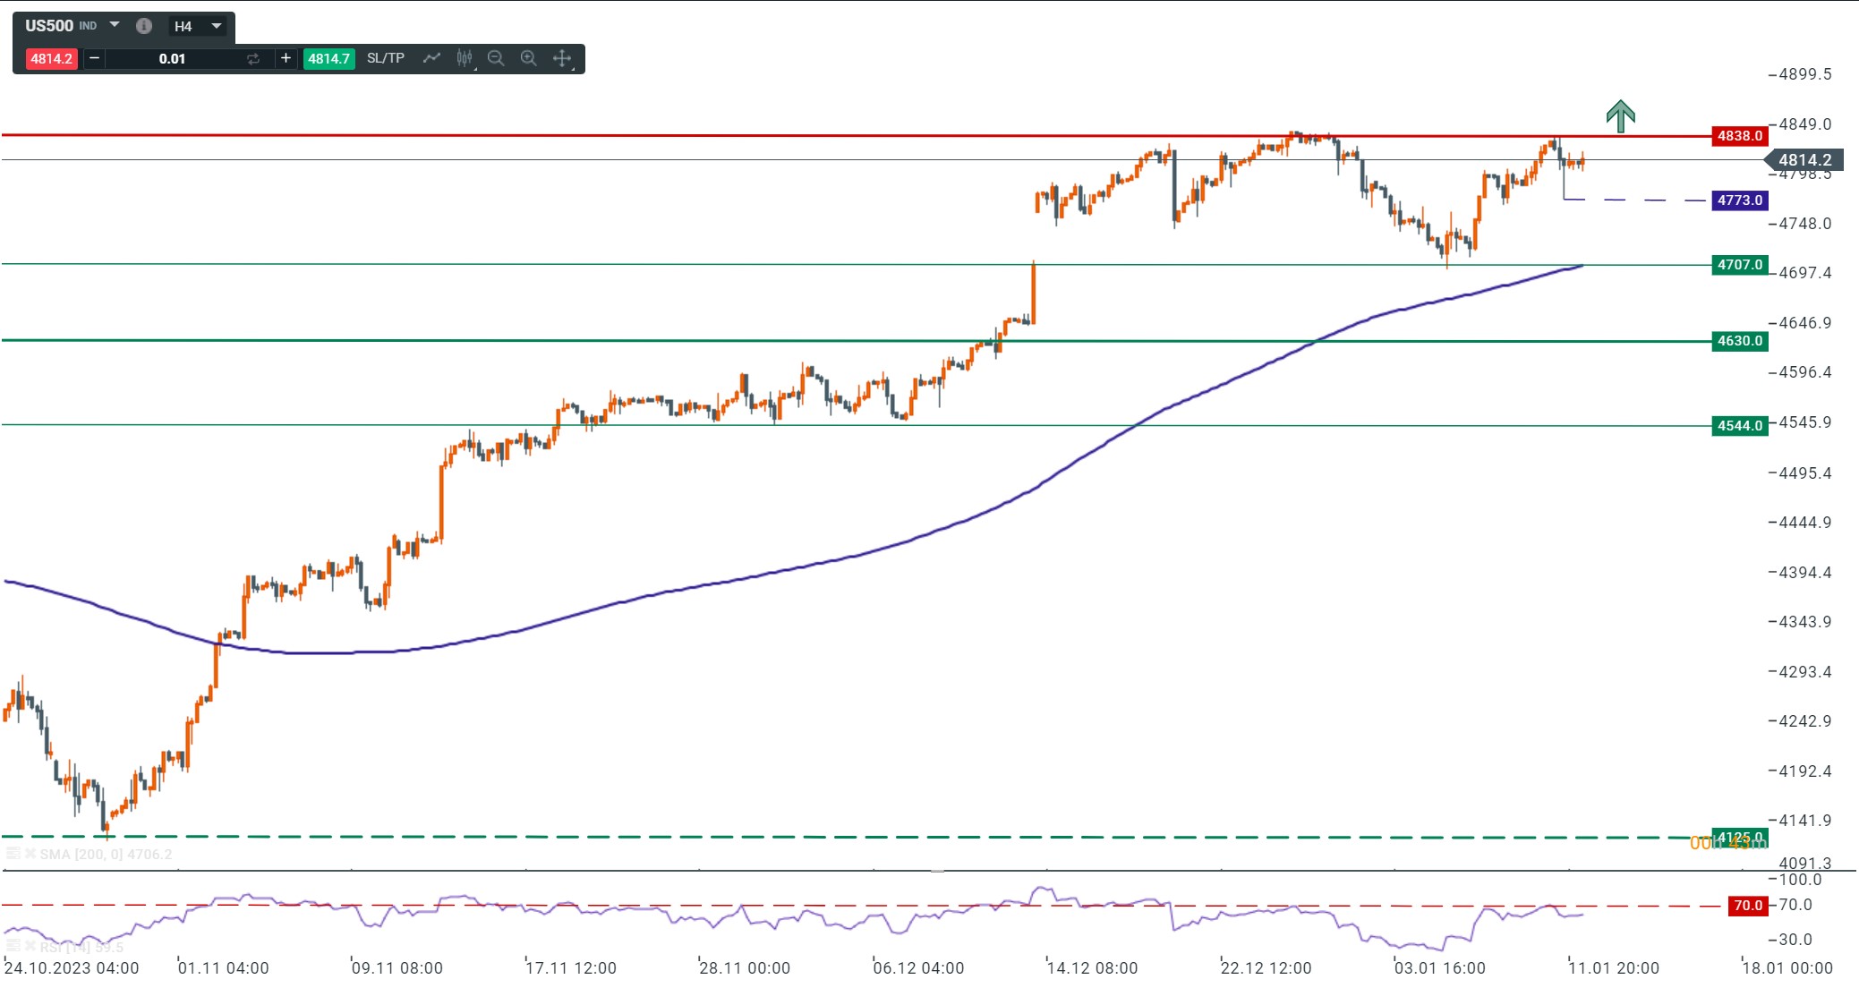Zoom in using the magnifier plus icon

tap(529, 57)
